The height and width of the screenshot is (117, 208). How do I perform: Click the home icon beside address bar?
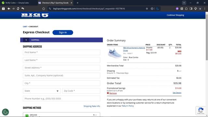[x=44, y=8]
